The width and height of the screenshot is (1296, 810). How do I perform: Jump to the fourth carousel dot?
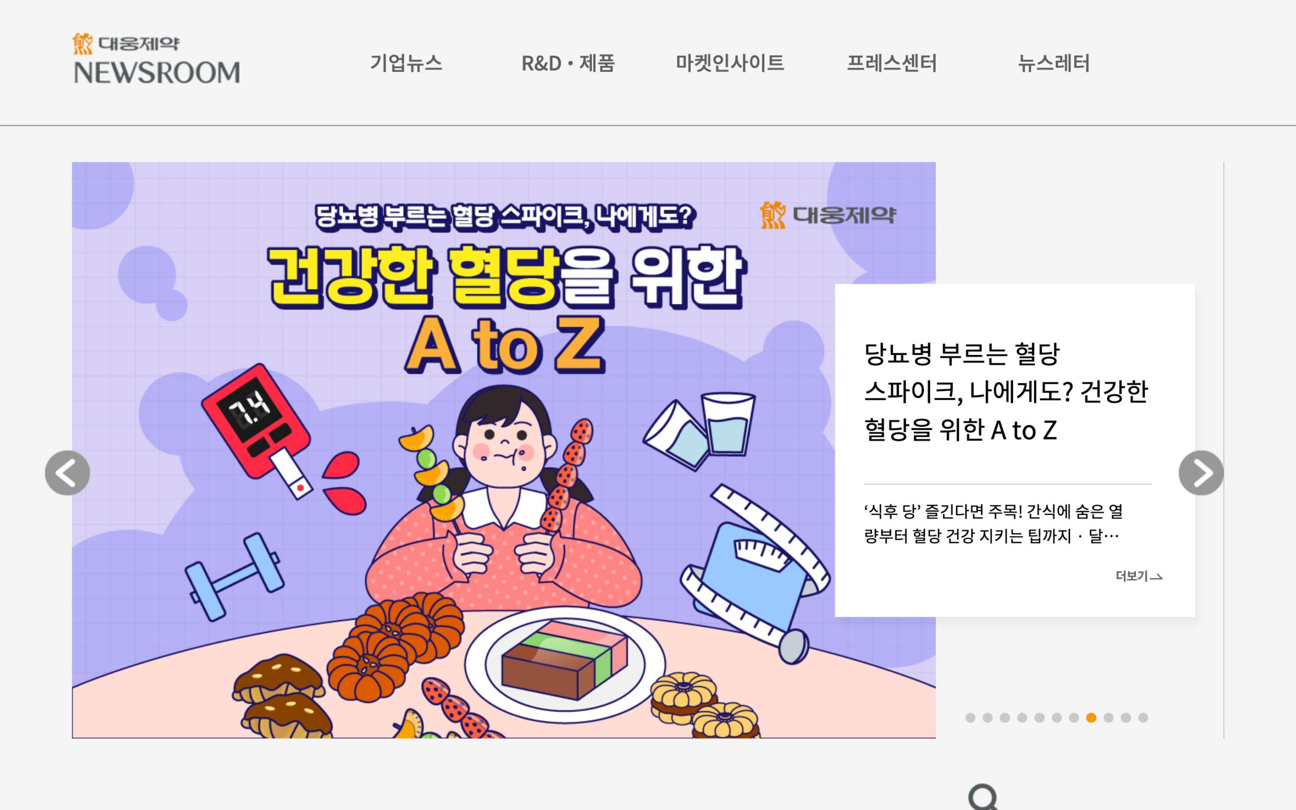tap(1022, 718)
